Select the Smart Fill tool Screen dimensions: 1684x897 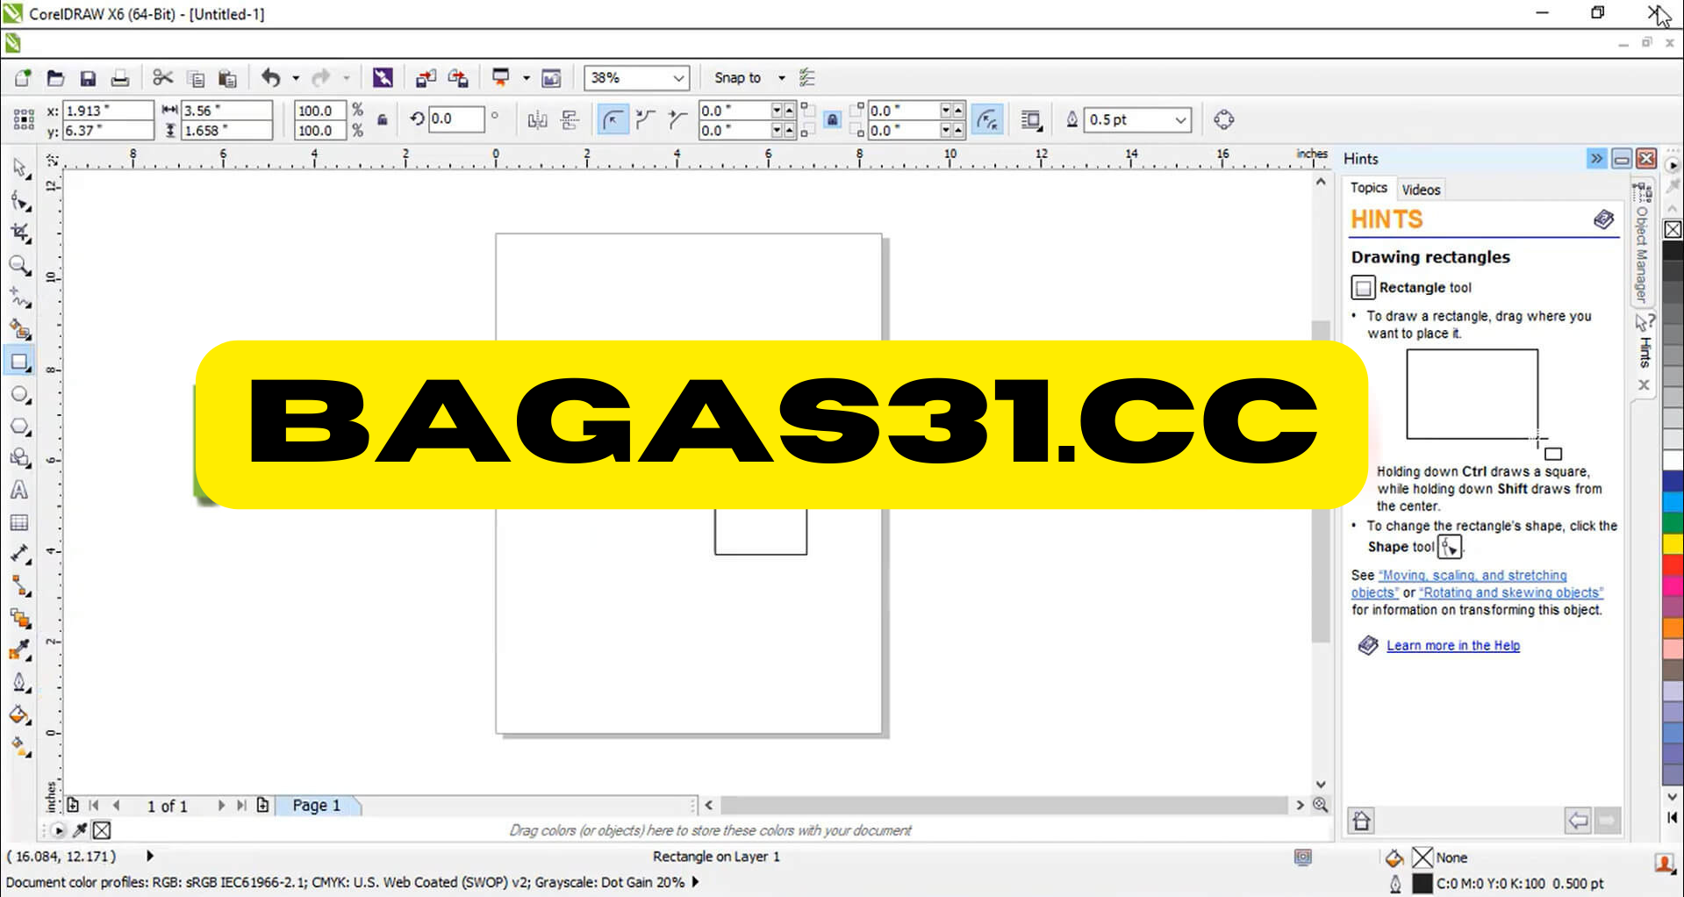[19, 329]
